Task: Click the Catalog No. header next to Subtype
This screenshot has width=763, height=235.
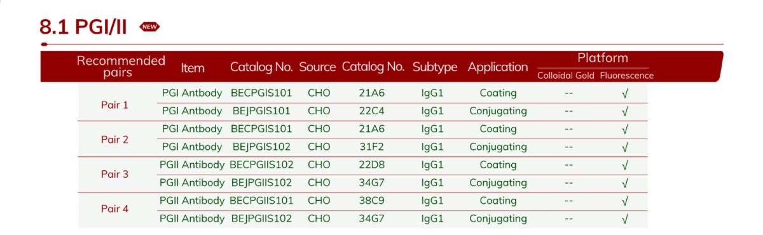Action: pyautogui.click(x=373, y=67)
